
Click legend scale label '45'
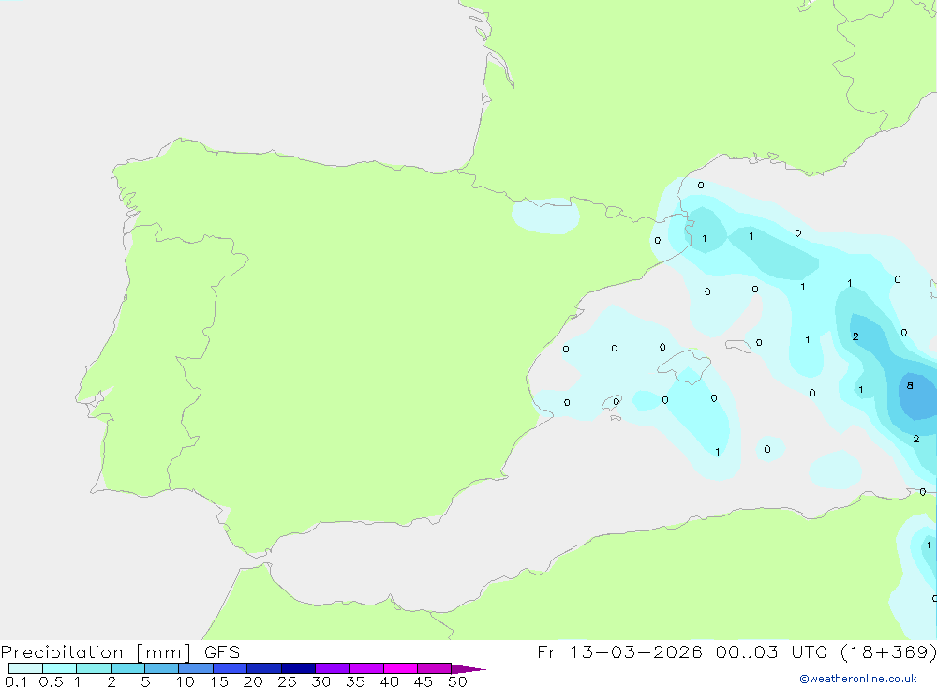point(424,681)
